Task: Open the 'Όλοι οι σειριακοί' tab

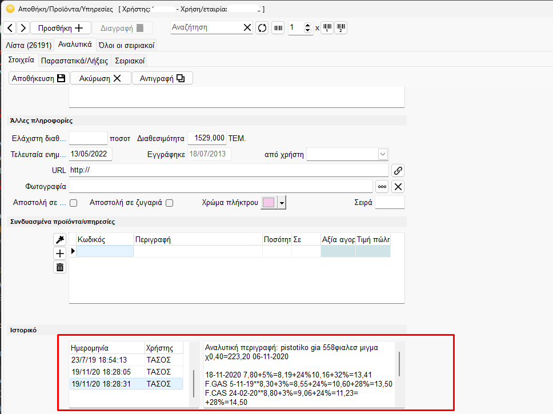Action: point(126,46)
